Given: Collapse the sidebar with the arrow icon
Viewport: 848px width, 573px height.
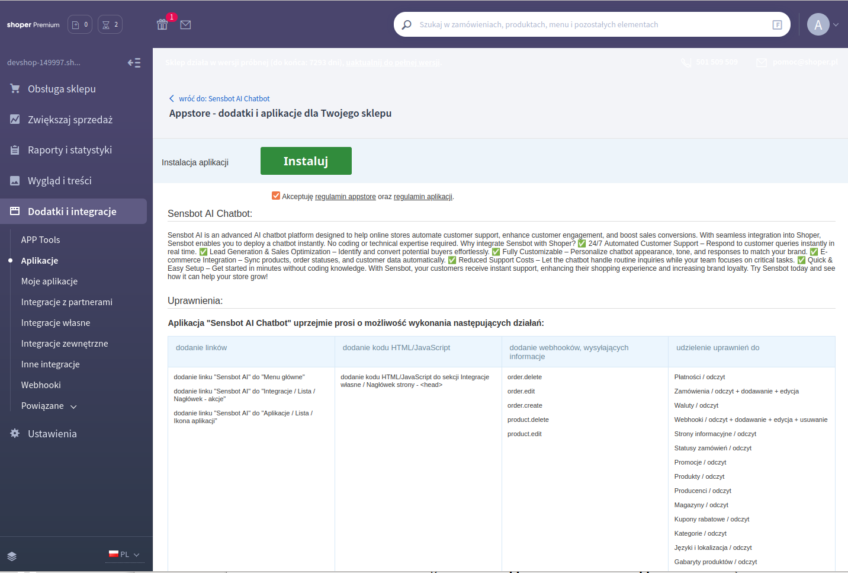Looking at the screenshot, I should coord(134,63).
